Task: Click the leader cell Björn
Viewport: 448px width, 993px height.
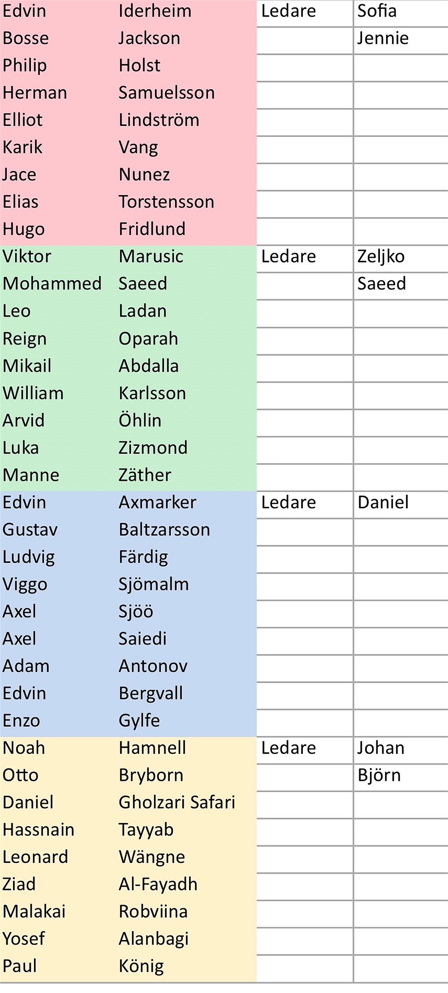Action: pos(379,775)
